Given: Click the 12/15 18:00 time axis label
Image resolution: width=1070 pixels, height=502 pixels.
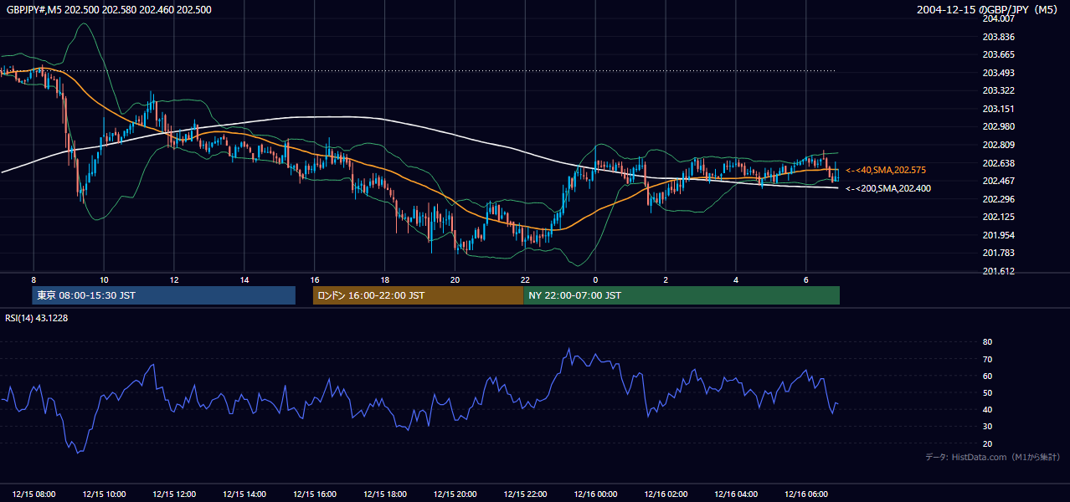Looking at the screenshot, I should [385, 494].
